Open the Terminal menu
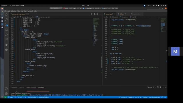Viewport: 183px width, 103px height. coord(30,11)
